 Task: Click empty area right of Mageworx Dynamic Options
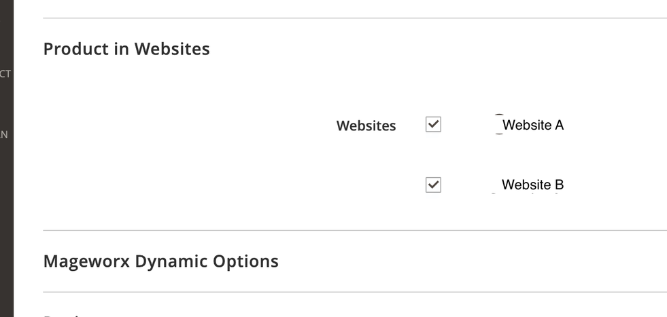476,261
